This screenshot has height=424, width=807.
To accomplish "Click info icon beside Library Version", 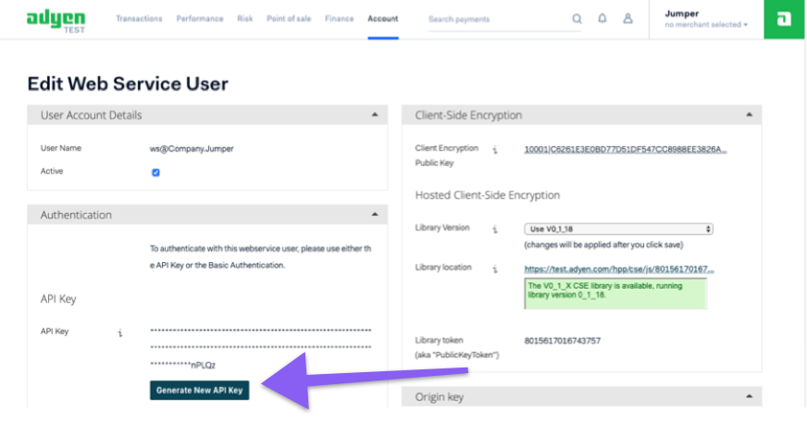I will [x=494, y=230].
